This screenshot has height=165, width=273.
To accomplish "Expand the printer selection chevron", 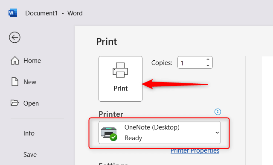I will click(x=217, y=133).
